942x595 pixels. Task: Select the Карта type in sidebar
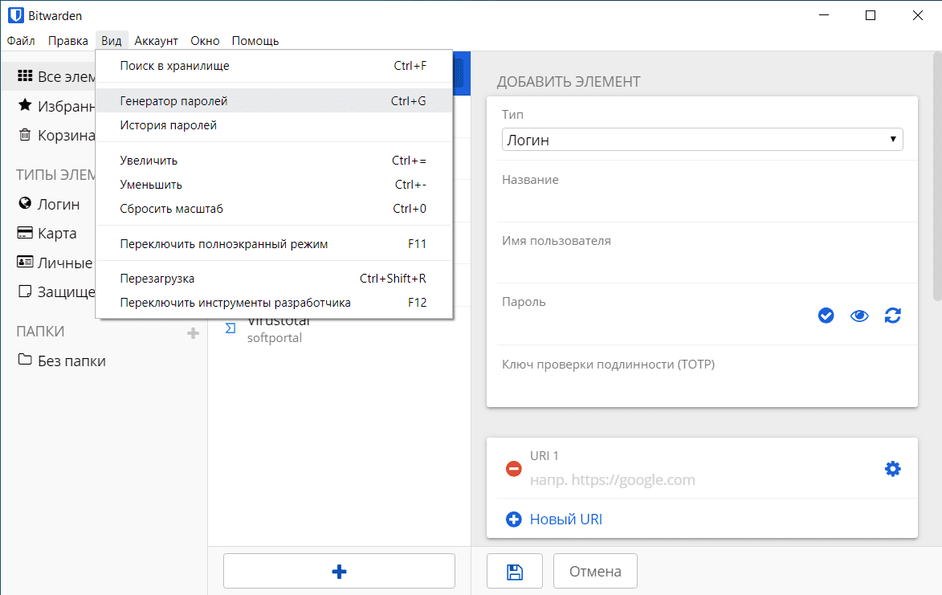pos(57,233)
